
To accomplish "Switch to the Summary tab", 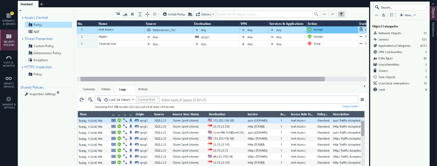I will click(89, 89).
